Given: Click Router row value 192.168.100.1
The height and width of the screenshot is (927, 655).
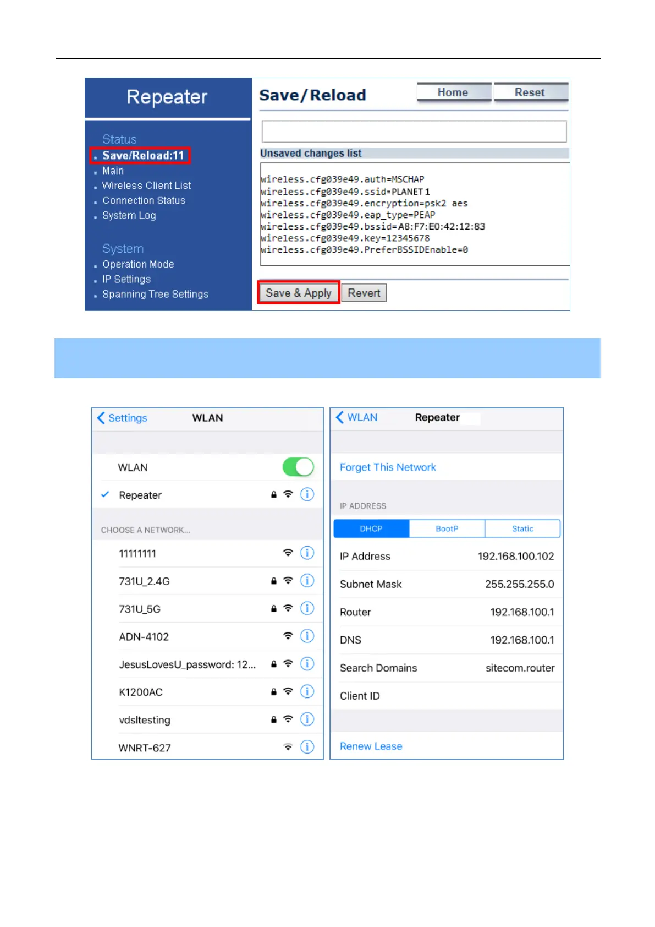Looking at the screenshot, I should [522, 612].
